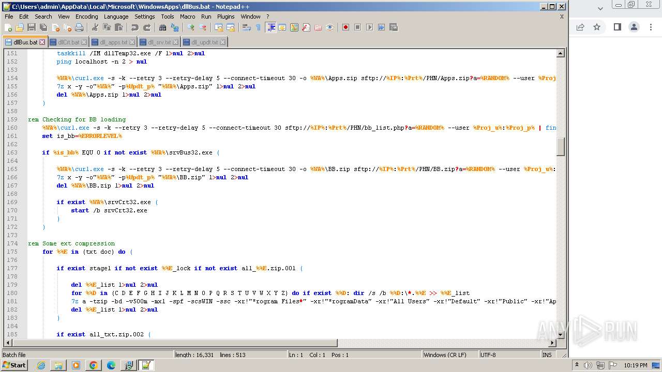Image resolution: width=662 pixels, height=372 pixels.
Task: Toggle word wrap in the editor
Action: pos(247,27)
